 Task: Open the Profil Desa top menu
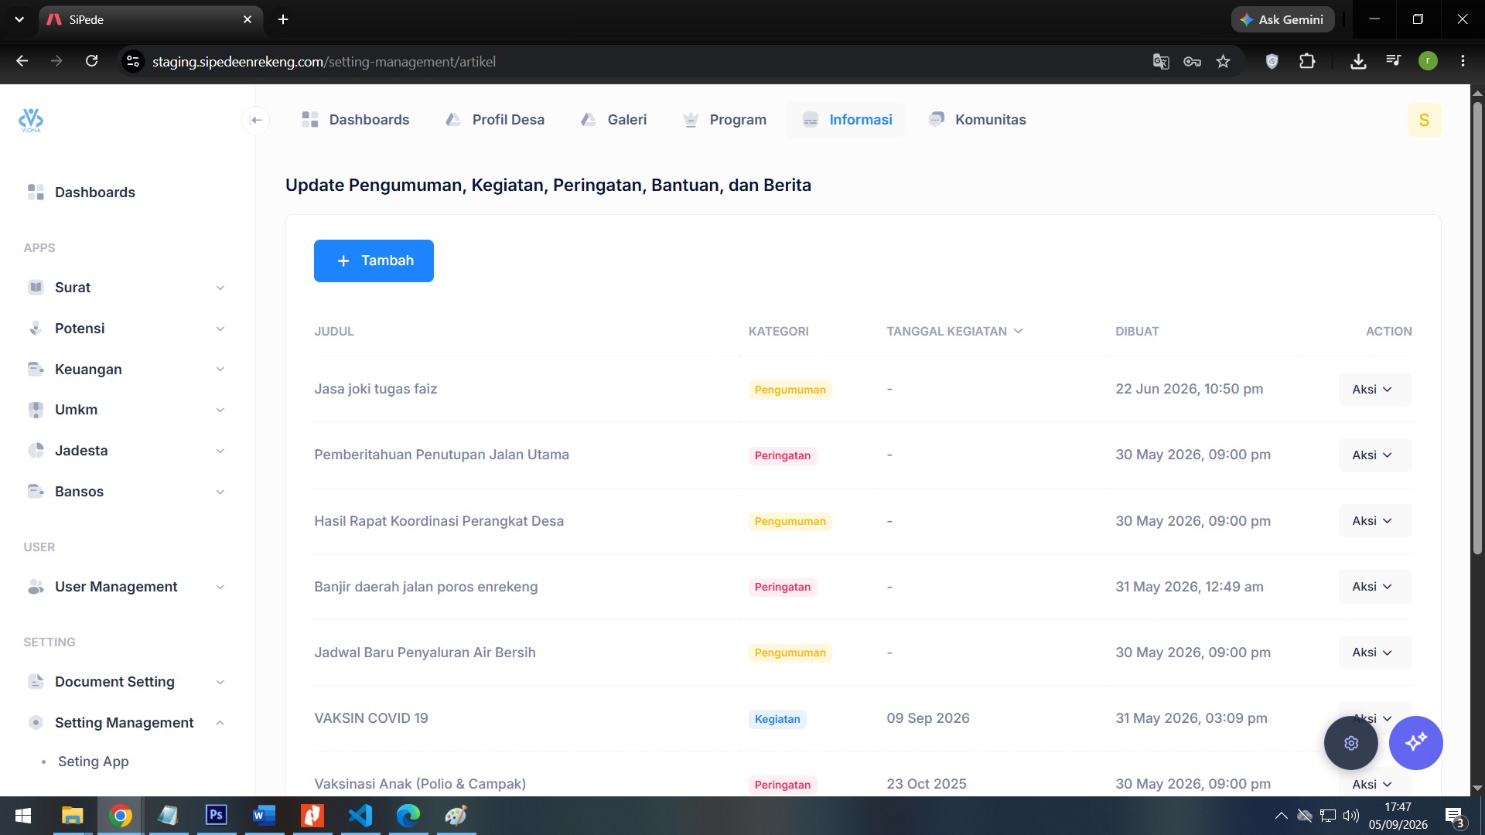[x=495, y=120]
